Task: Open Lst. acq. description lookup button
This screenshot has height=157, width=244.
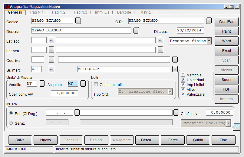Action: tap(160, 40)
